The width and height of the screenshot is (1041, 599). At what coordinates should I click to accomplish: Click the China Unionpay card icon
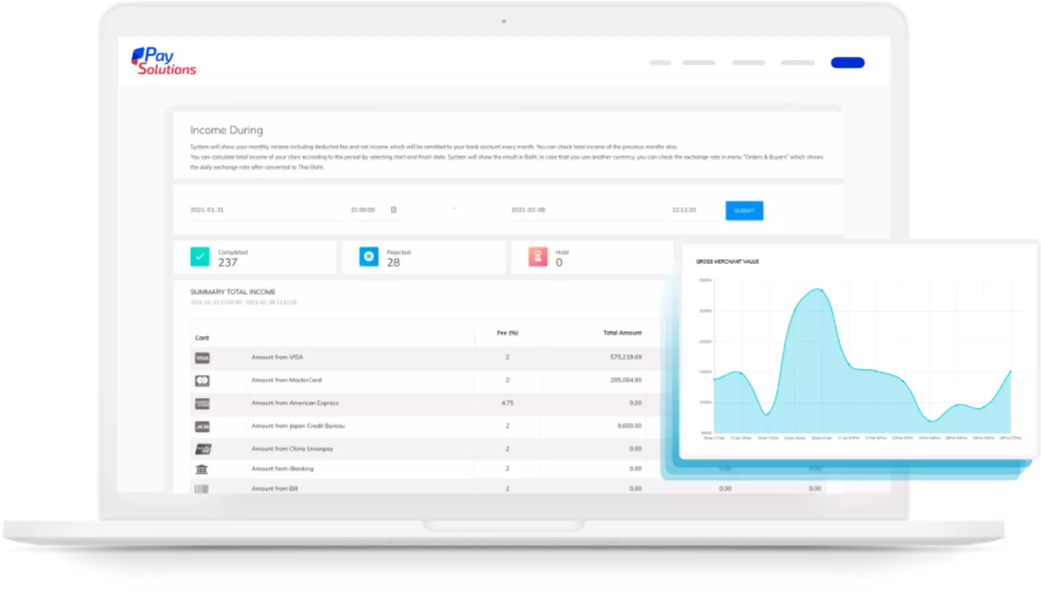203,449
